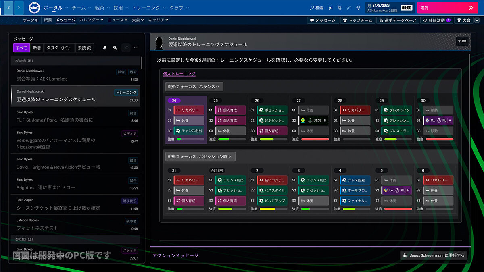Select day 30 PL away match fixture

pos(438,120)
